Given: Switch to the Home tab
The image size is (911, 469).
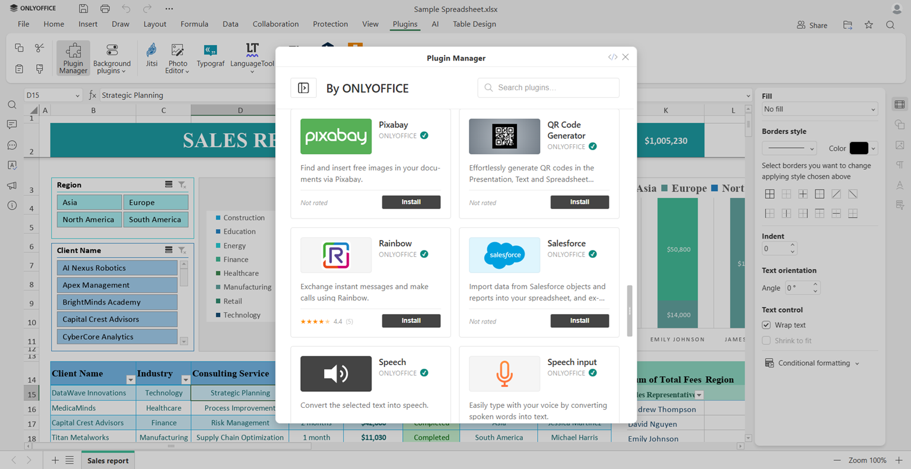Looking at the screenshot, I should point(53,24).
